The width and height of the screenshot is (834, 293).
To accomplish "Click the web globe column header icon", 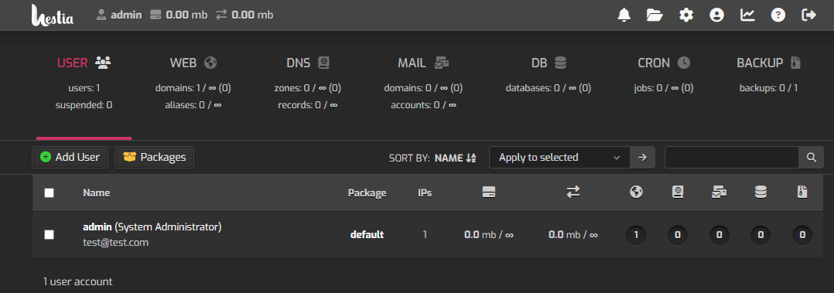I will [x=635, y=192].
